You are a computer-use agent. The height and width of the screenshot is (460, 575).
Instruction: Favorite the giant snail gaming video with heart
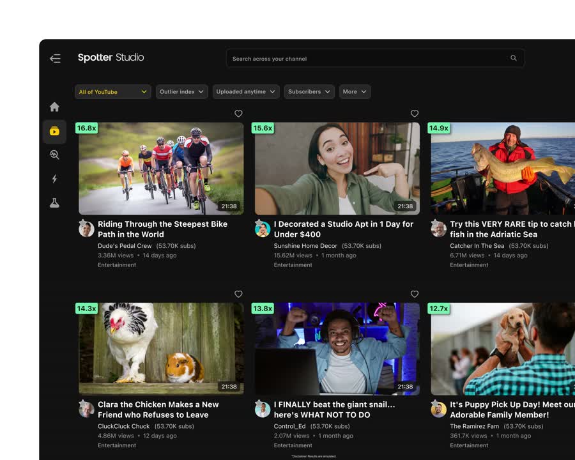point(415,294)
